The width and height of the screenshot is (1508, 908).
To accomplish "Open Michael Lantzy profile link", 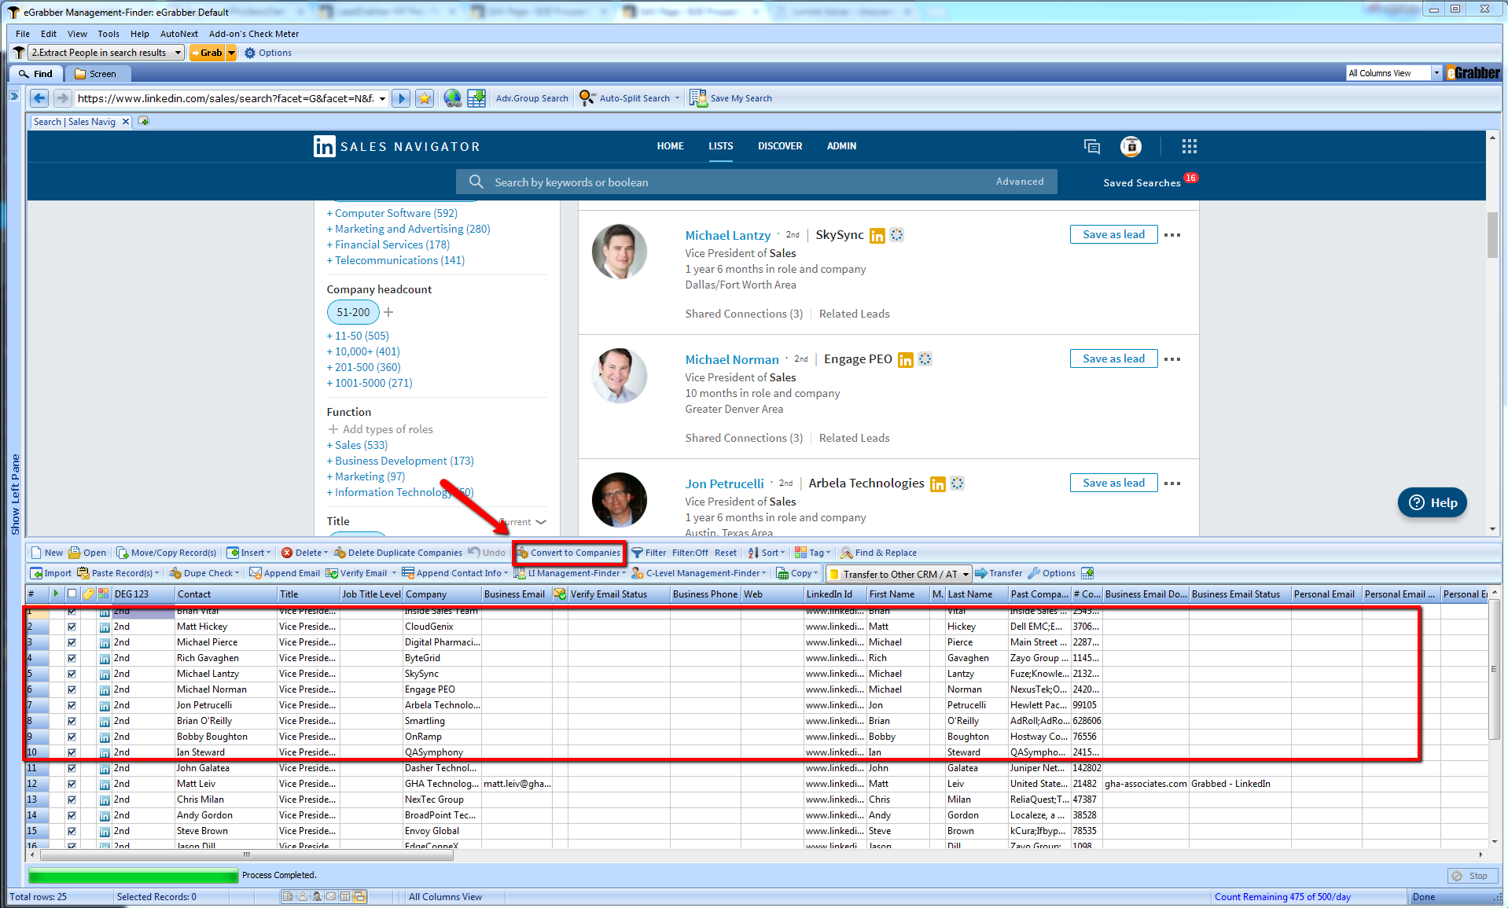I will click(727, 235).
